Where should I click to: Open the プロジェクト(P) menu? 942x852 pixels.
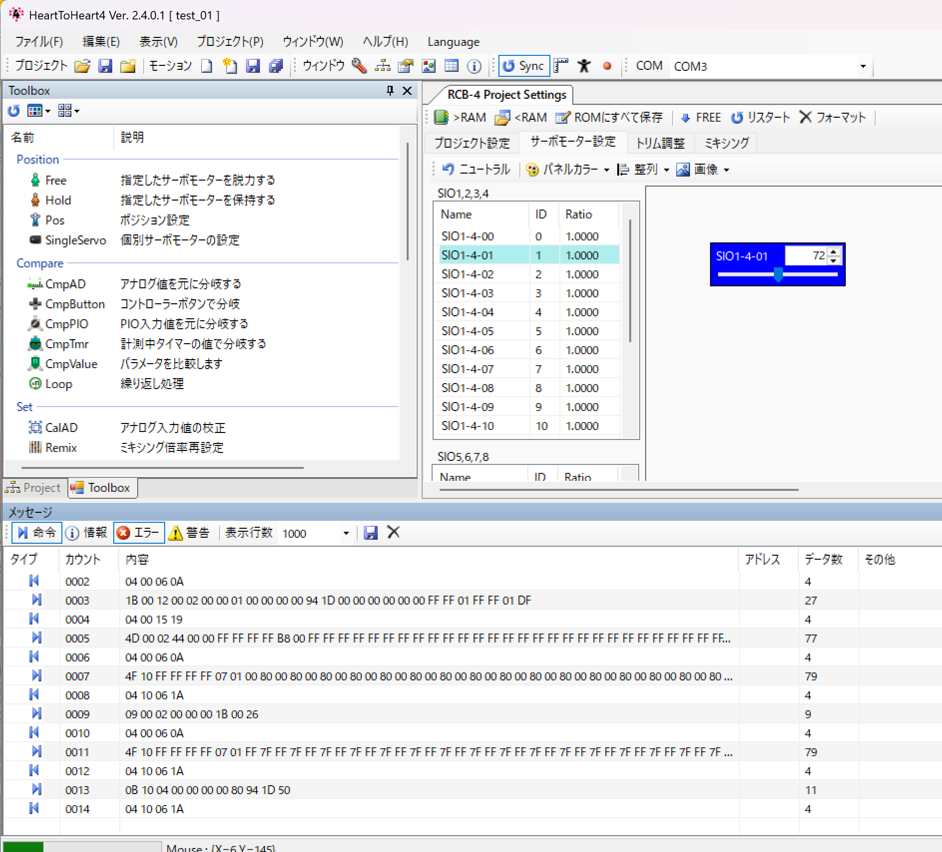click(x=230, y=41)
